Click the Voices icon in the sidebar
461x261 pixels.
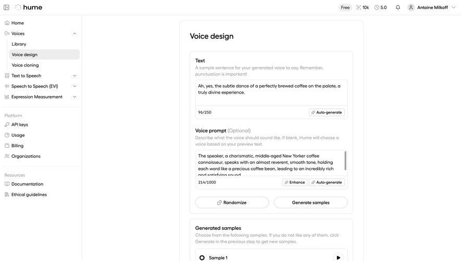tap(7, 33)
